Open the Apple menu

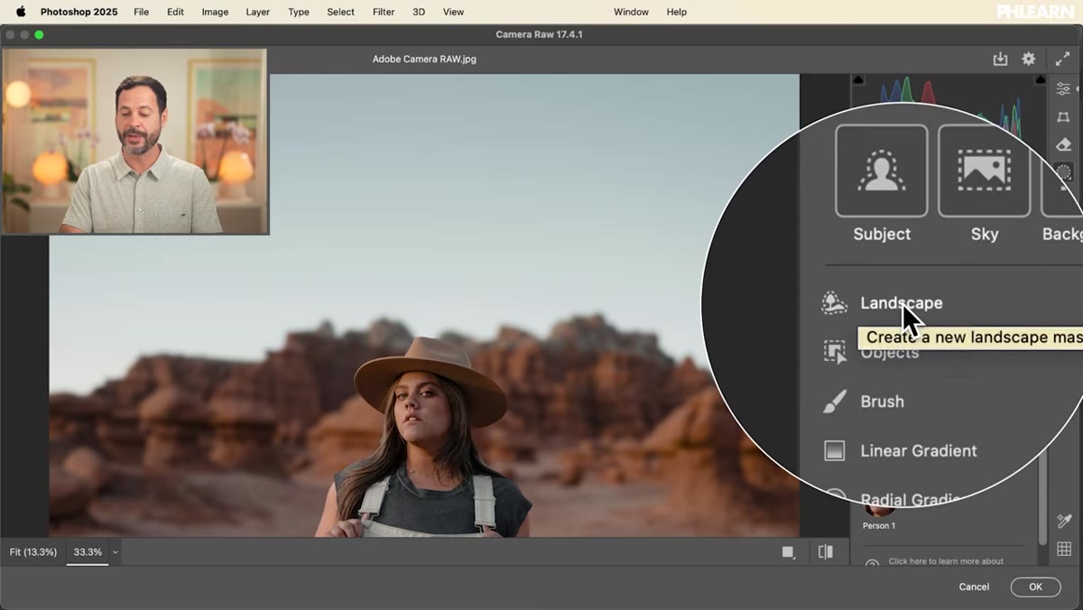pos(21,12)
